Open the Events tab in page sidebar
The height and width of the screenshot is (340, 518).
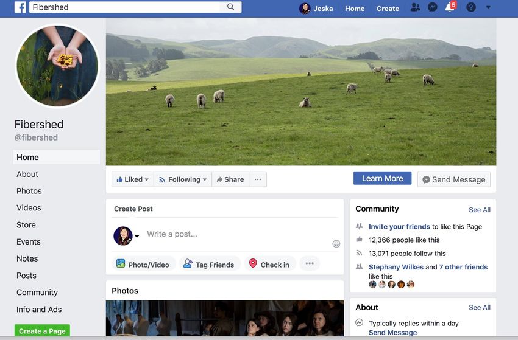click(x=29, y=241)
